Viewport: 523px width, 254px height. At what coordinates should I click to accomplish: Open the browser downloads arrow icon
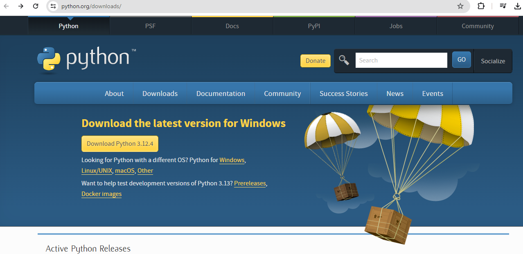(517, 6)
